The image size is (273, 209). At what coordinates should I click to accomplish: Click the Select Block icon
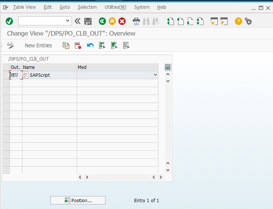coord(114,45)
